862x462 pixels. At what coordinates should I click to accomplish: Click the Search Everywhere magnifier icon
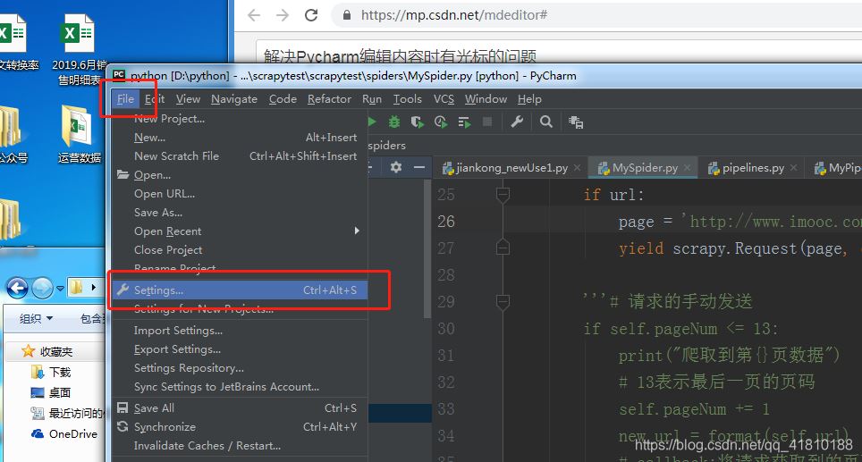click(545, 122)
